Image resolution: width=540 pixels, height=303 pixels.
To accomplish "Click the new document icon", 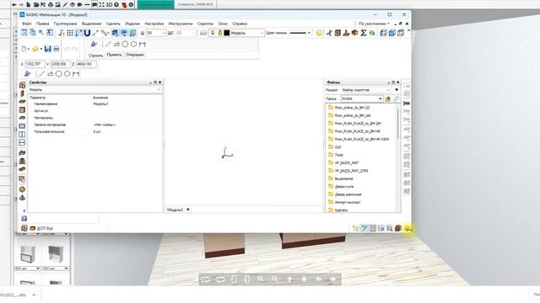I will click(24, 49).
